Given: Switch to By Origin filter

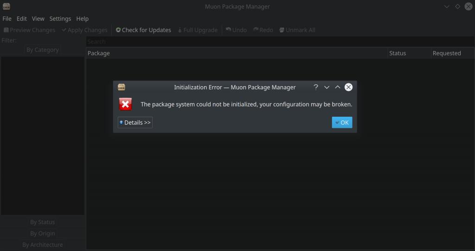Looking at the screenshot, I should [43, 233].
